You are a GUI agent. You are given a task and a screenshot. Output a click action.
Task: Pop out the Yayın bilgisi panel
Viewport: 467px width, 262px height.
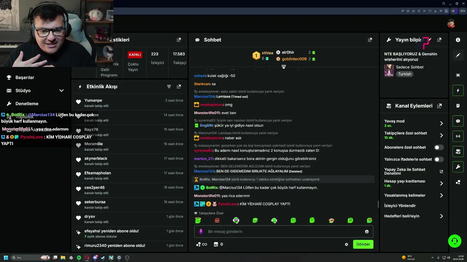439,40
